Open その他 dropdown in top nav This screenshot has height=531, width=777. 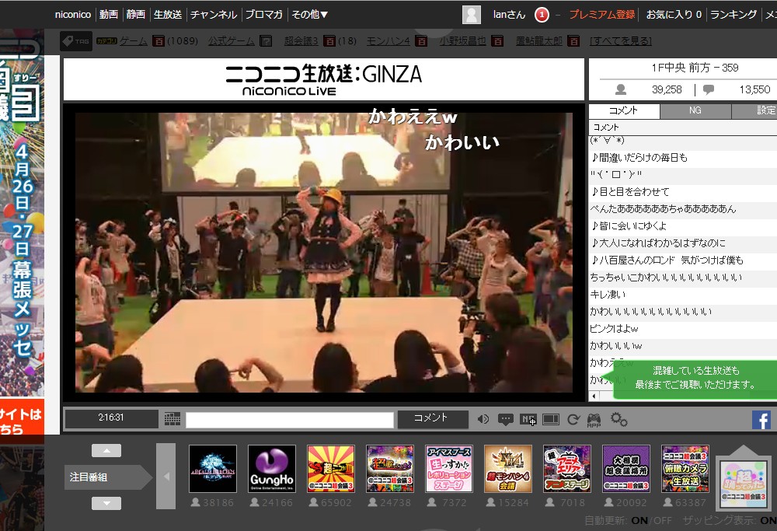tap(310, 15)
